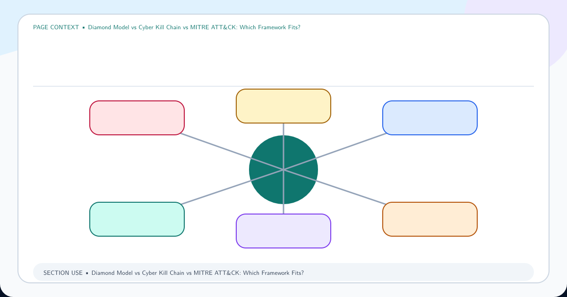Select the pink node with red border
The image size is (567, 297).
(137, 118)
